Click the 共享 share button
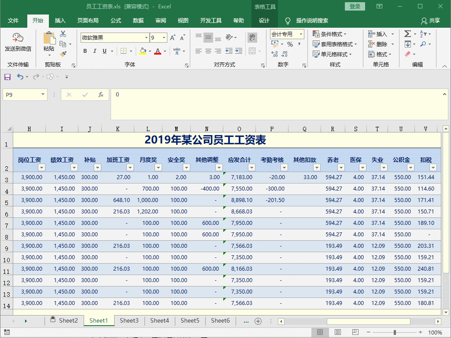 431,20
